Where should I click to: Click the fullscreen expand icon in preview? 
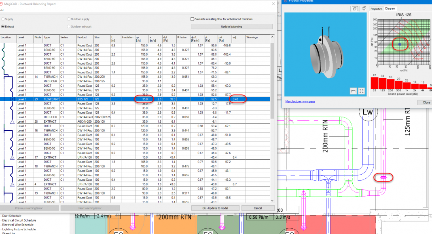click(x=362, y=91)
